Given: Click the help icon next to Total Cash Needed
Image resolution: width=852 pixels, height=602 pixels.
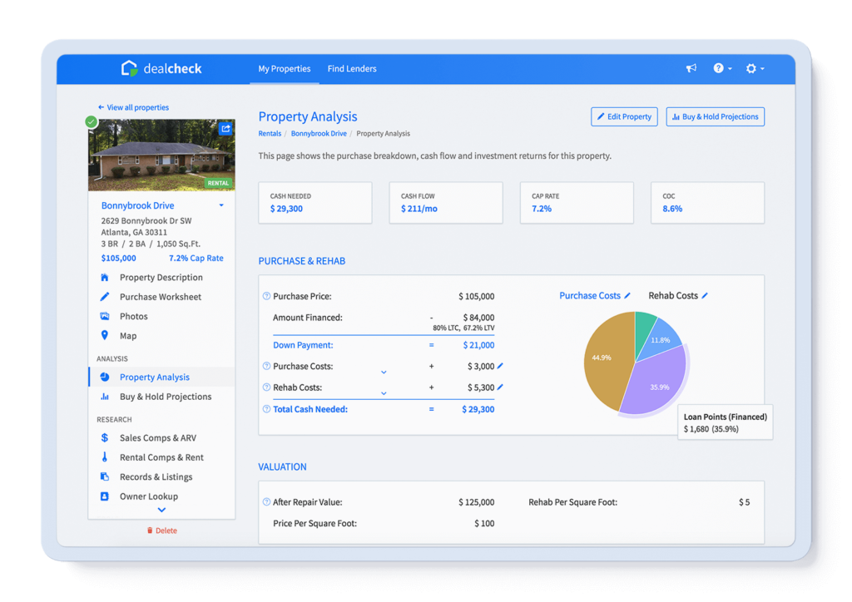Looking at the screenshot, I should [266, 409].
